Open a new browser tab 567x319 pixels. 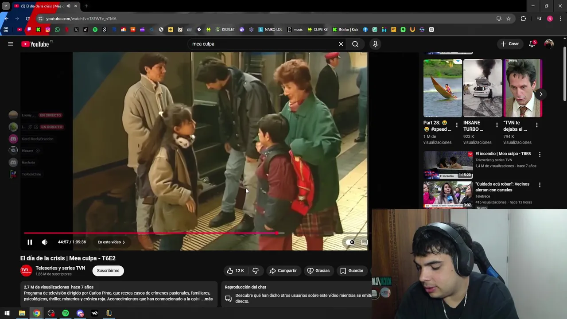(x=86, y=6)
